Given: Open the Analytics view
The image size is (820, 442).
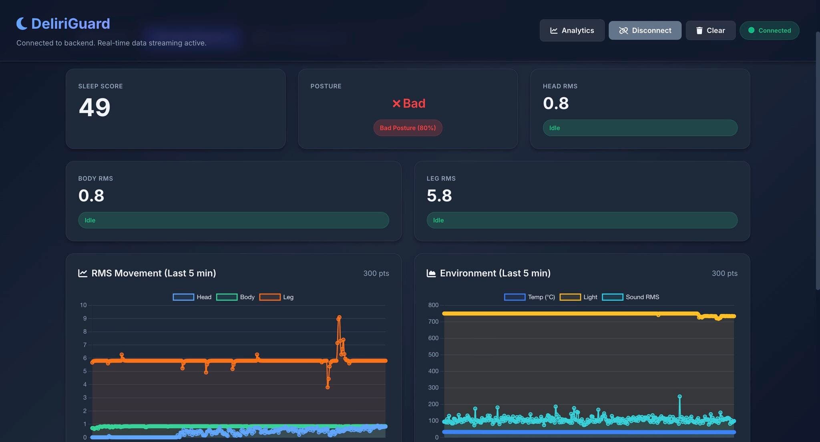Looking at the screenshot, I should coord(572,30).
